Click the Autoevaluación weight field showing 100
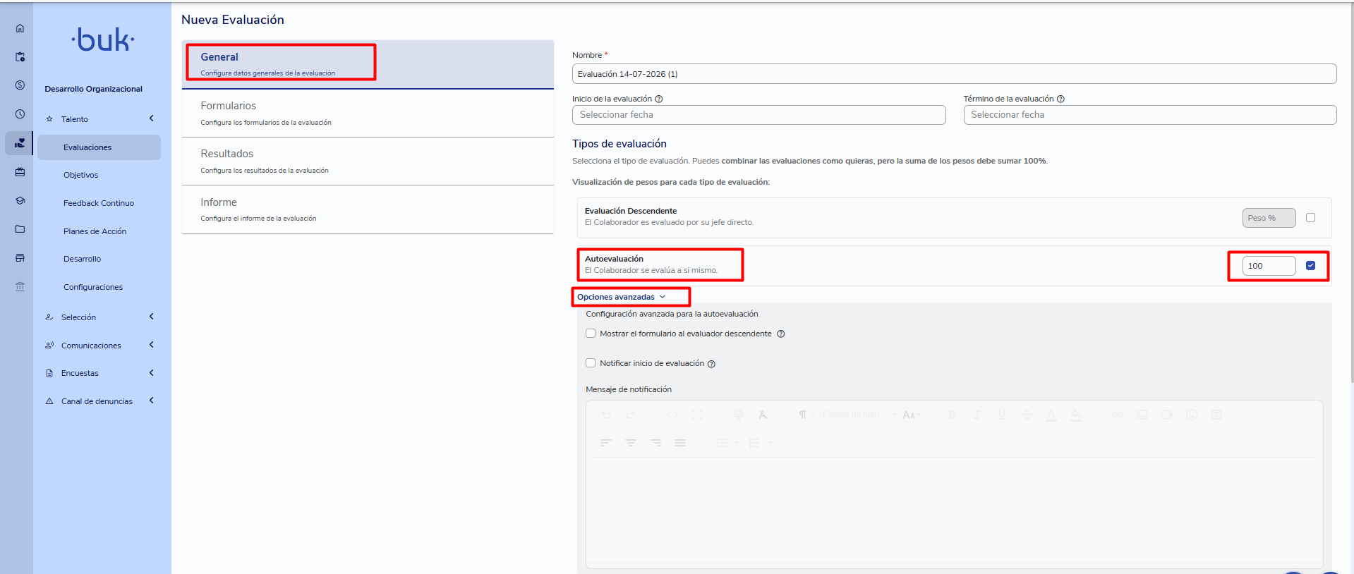 (x=1269, y=266)
